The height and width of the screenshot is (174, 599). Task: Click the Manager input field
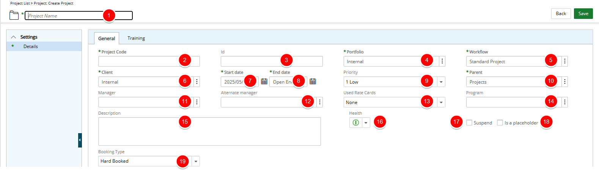click(146, 102)
